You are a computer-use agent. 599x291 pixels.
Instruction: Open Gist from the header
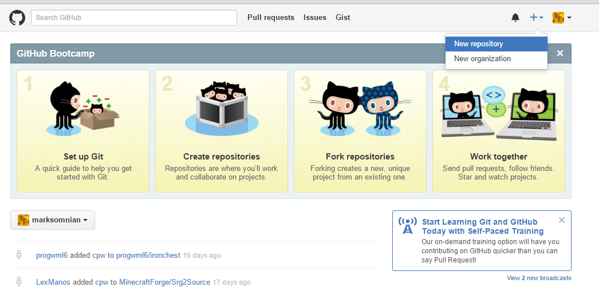tap(342, 18)
